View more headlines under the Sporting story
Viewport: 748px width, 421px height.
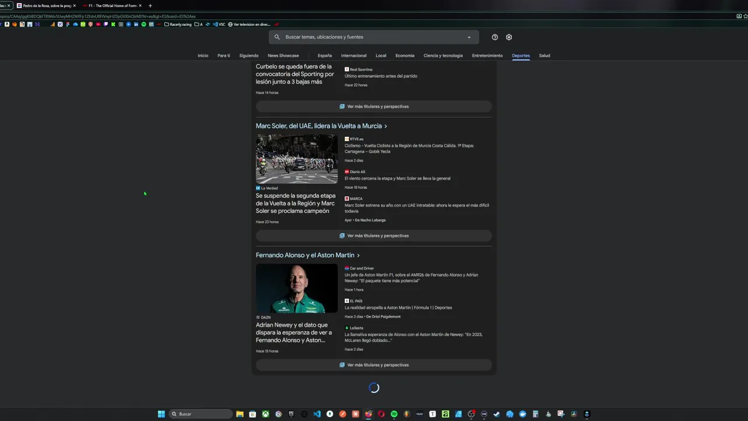pyautogui.click(x=374, y=106)
